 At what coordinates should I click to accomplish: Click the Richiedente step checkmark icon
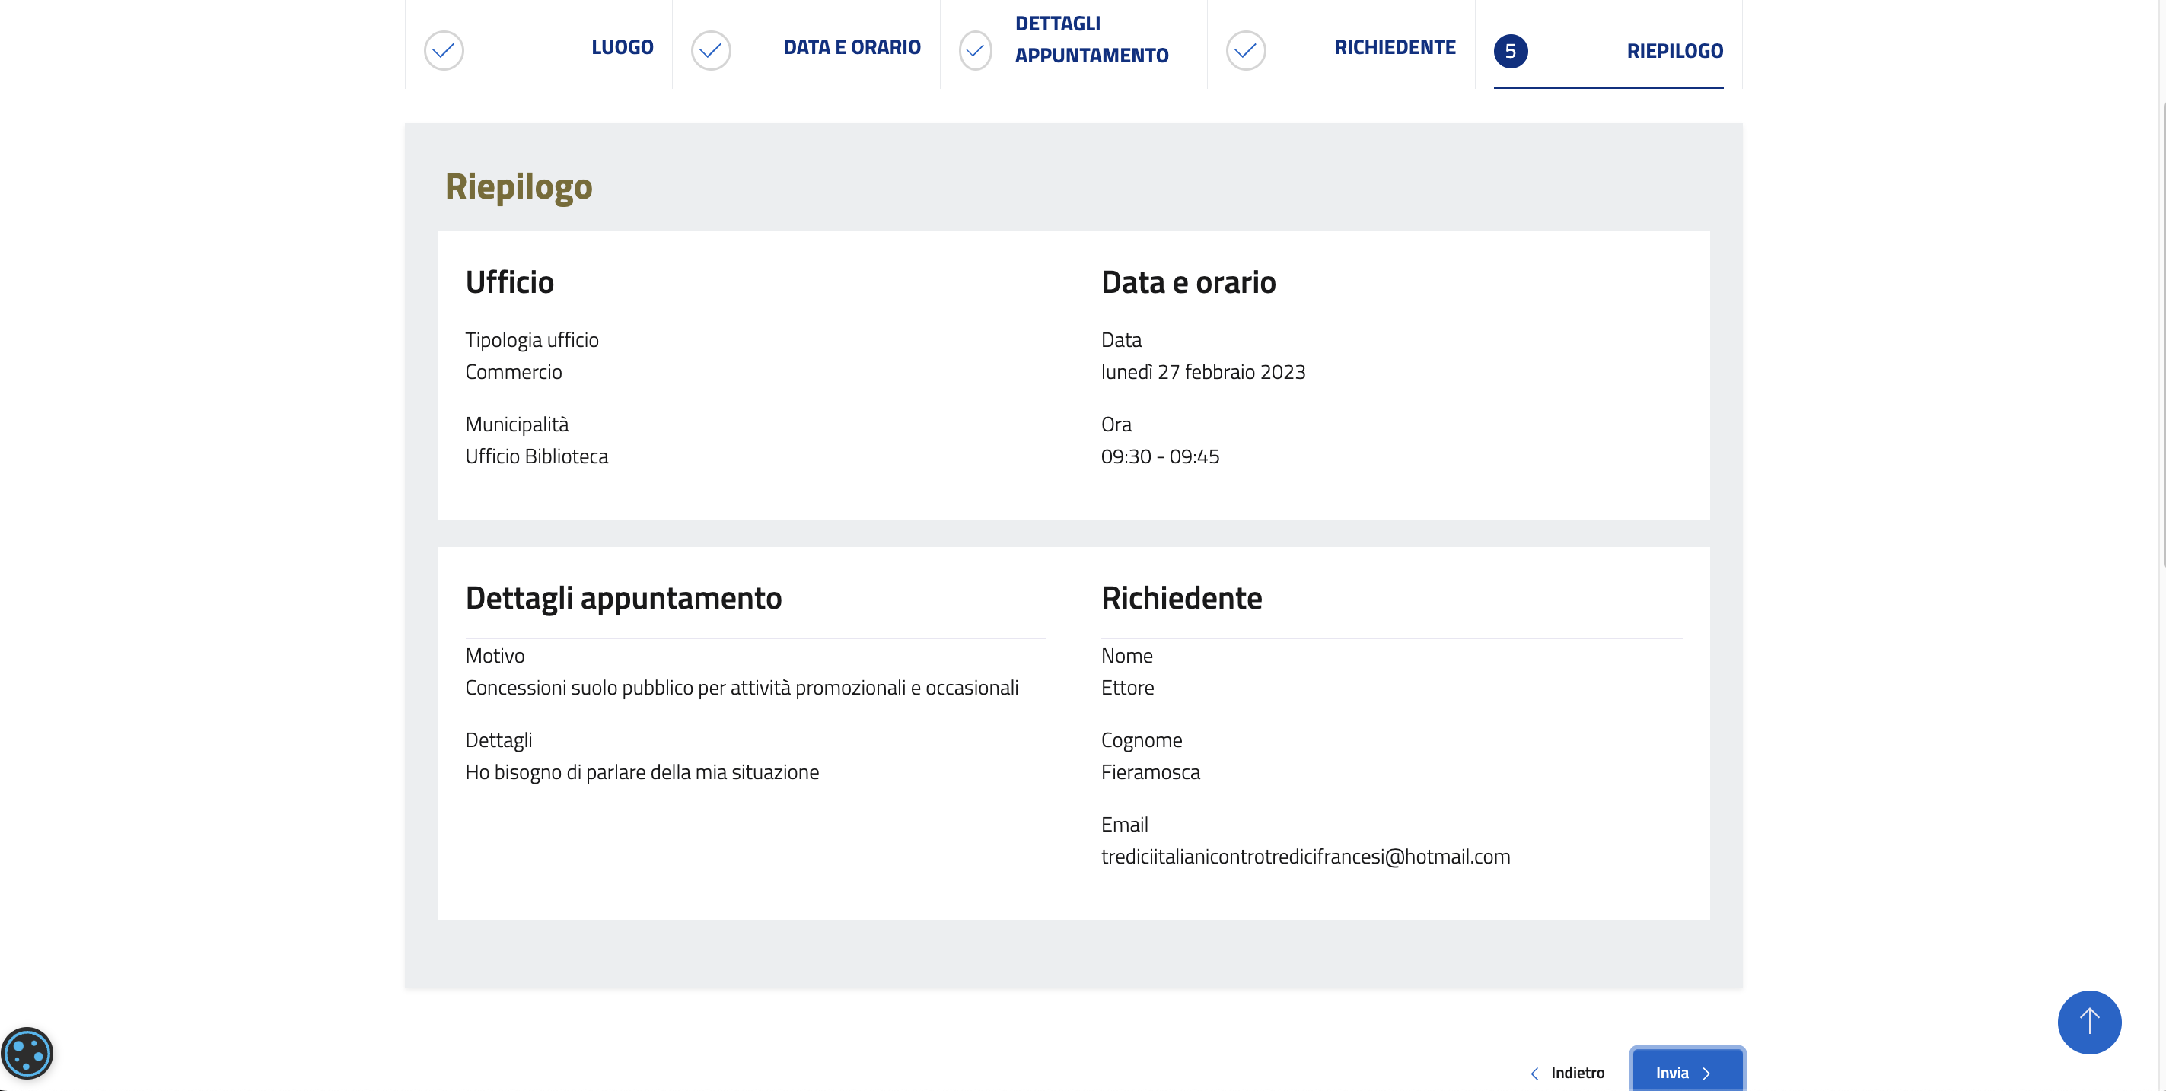pyautogui.click(x=1245, y=50)
